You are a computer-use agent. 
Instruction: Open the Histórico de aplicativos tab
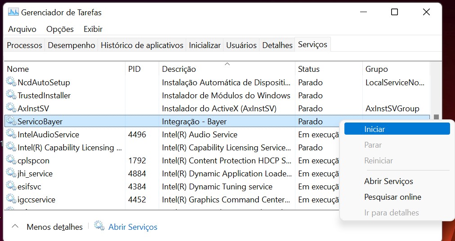[142, 45]
